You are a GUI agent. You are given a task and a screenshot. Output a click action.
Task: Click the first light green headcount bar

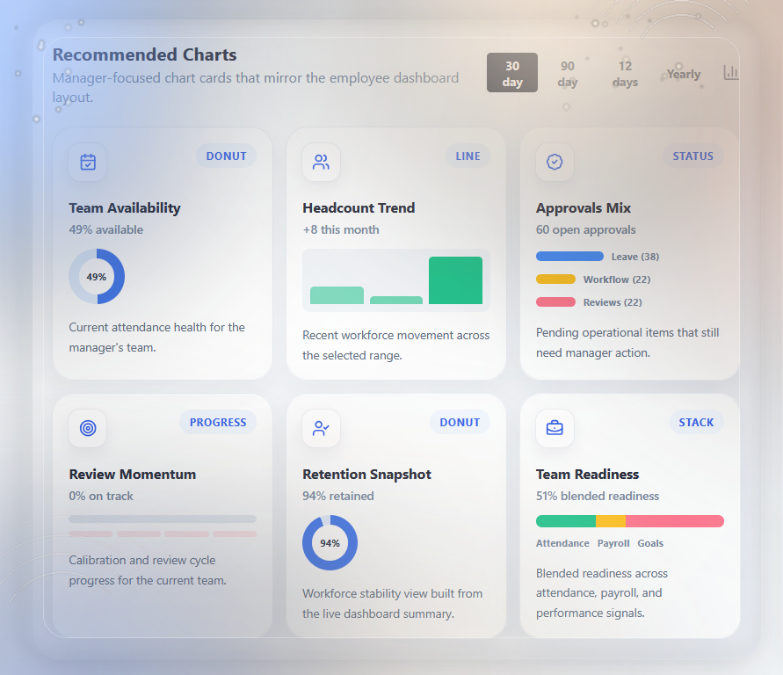point(337,295)
